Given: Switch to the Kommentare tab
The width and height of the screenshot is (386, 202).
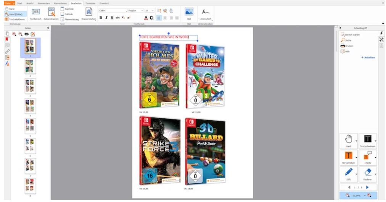Looking at the screenshot, I should 42,3.
